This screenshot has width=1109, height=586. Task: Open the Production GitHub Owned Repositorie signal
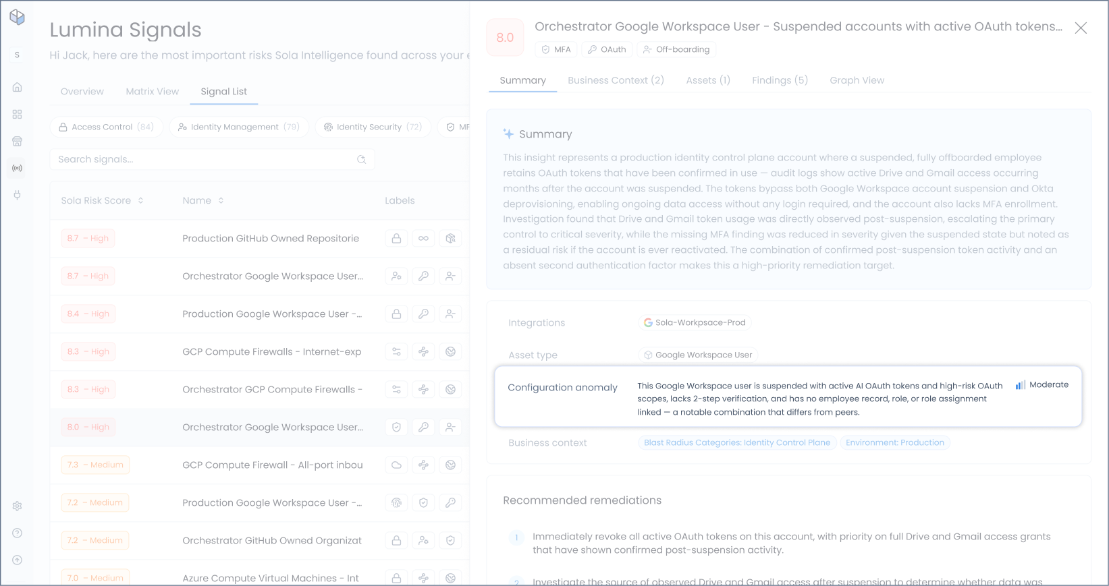(x=271, y=238)
